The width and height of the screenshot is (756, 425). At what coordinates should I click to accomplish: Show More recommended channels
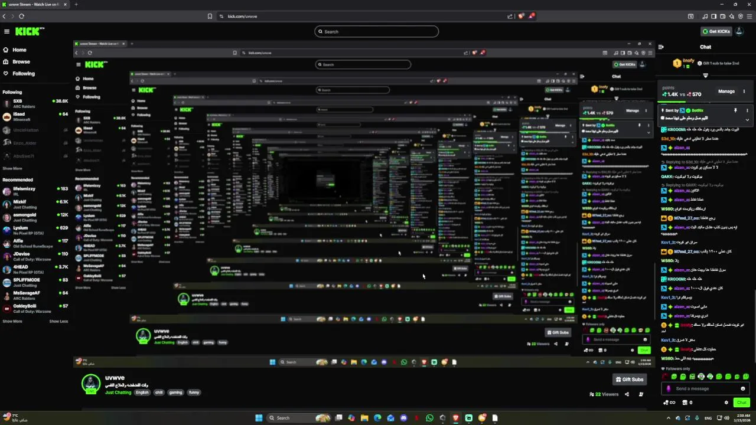(x=12, y=322)
